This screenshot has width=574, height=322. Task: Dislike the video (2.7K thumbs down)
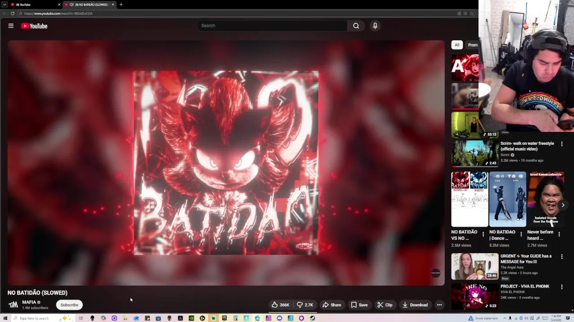pos(305,305)
